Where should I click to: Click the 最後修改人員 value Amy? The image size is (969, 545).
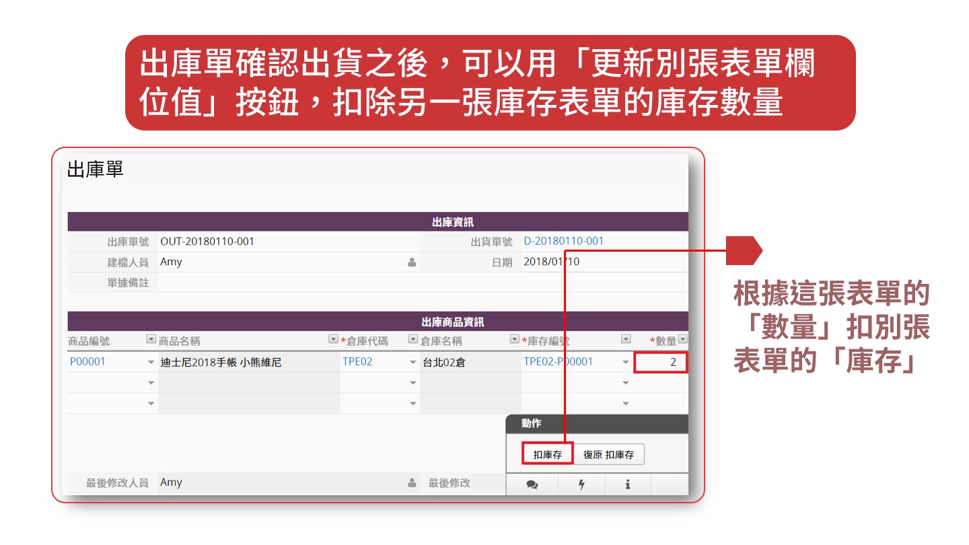[171, 482]
